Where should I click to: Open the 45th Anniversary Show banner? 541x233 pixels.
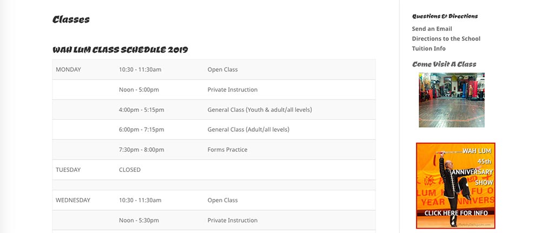[x=456, y=186]
